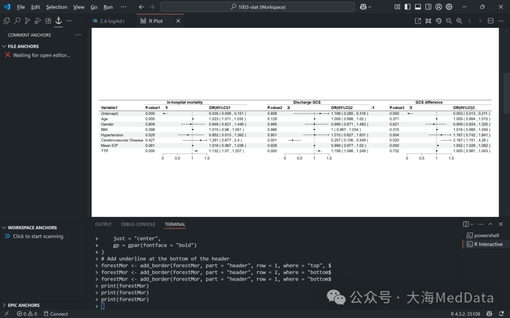510x318 pixels.
Task: Select the TERMINAL panel tab
Action: point(175,224)
